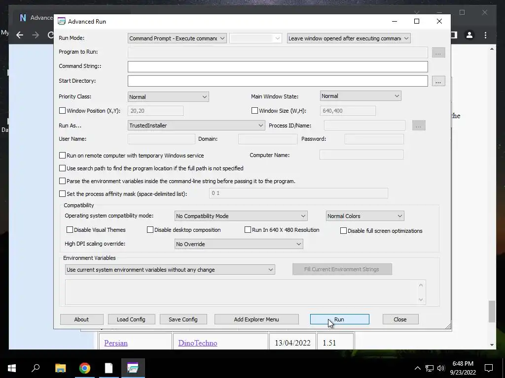Click Add Explorer Menu button
The width and height of the screenshot is (505, 378).
(256, 319)
